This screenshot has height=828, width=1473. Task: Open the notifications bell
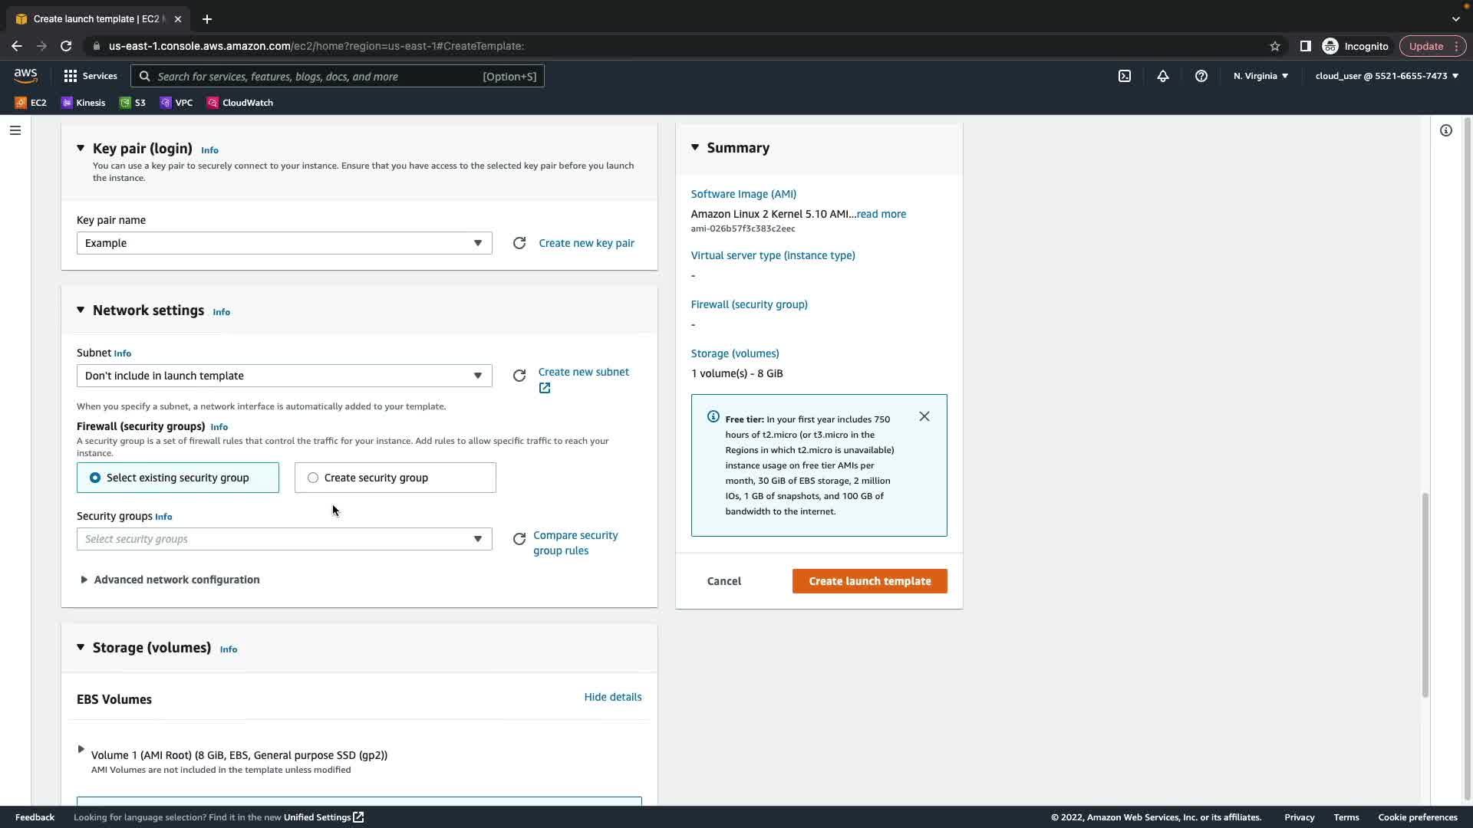pos(1162,76)
